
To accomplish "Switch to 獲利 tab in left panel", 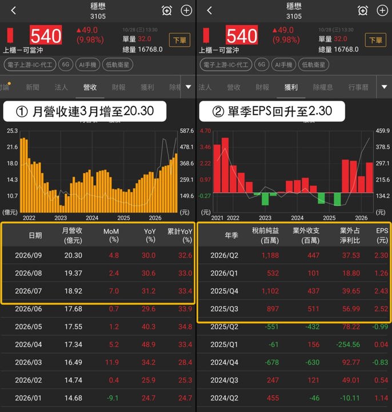I will coord(147,87).
